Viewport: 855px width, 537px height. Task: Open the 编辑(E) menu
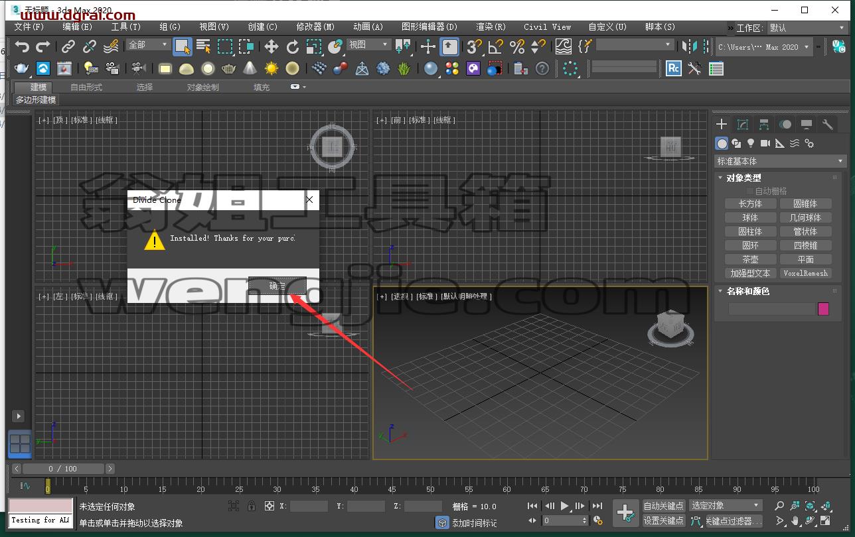(x=78, y=27)
